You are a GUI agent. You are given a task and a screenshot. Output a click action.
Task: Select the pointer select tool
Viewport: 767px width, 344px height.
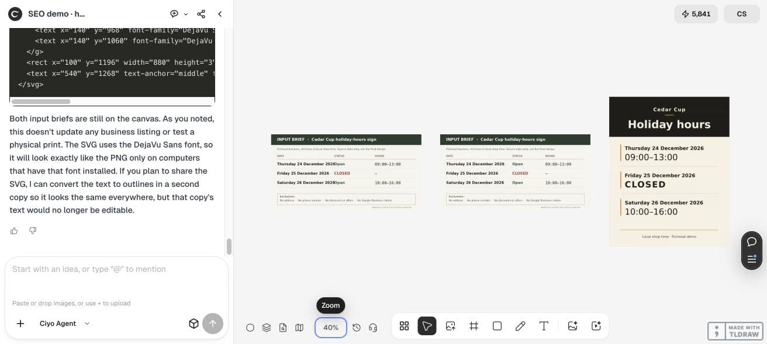[x=427, y=326]
